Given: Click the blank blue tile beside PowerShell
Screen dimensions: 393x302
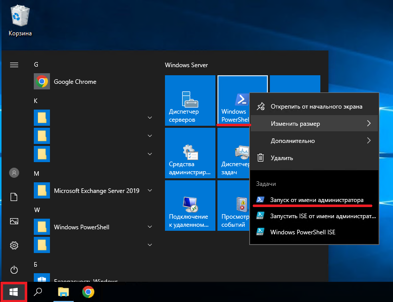Looking at the screenshot, I should [x=295, y=84].
